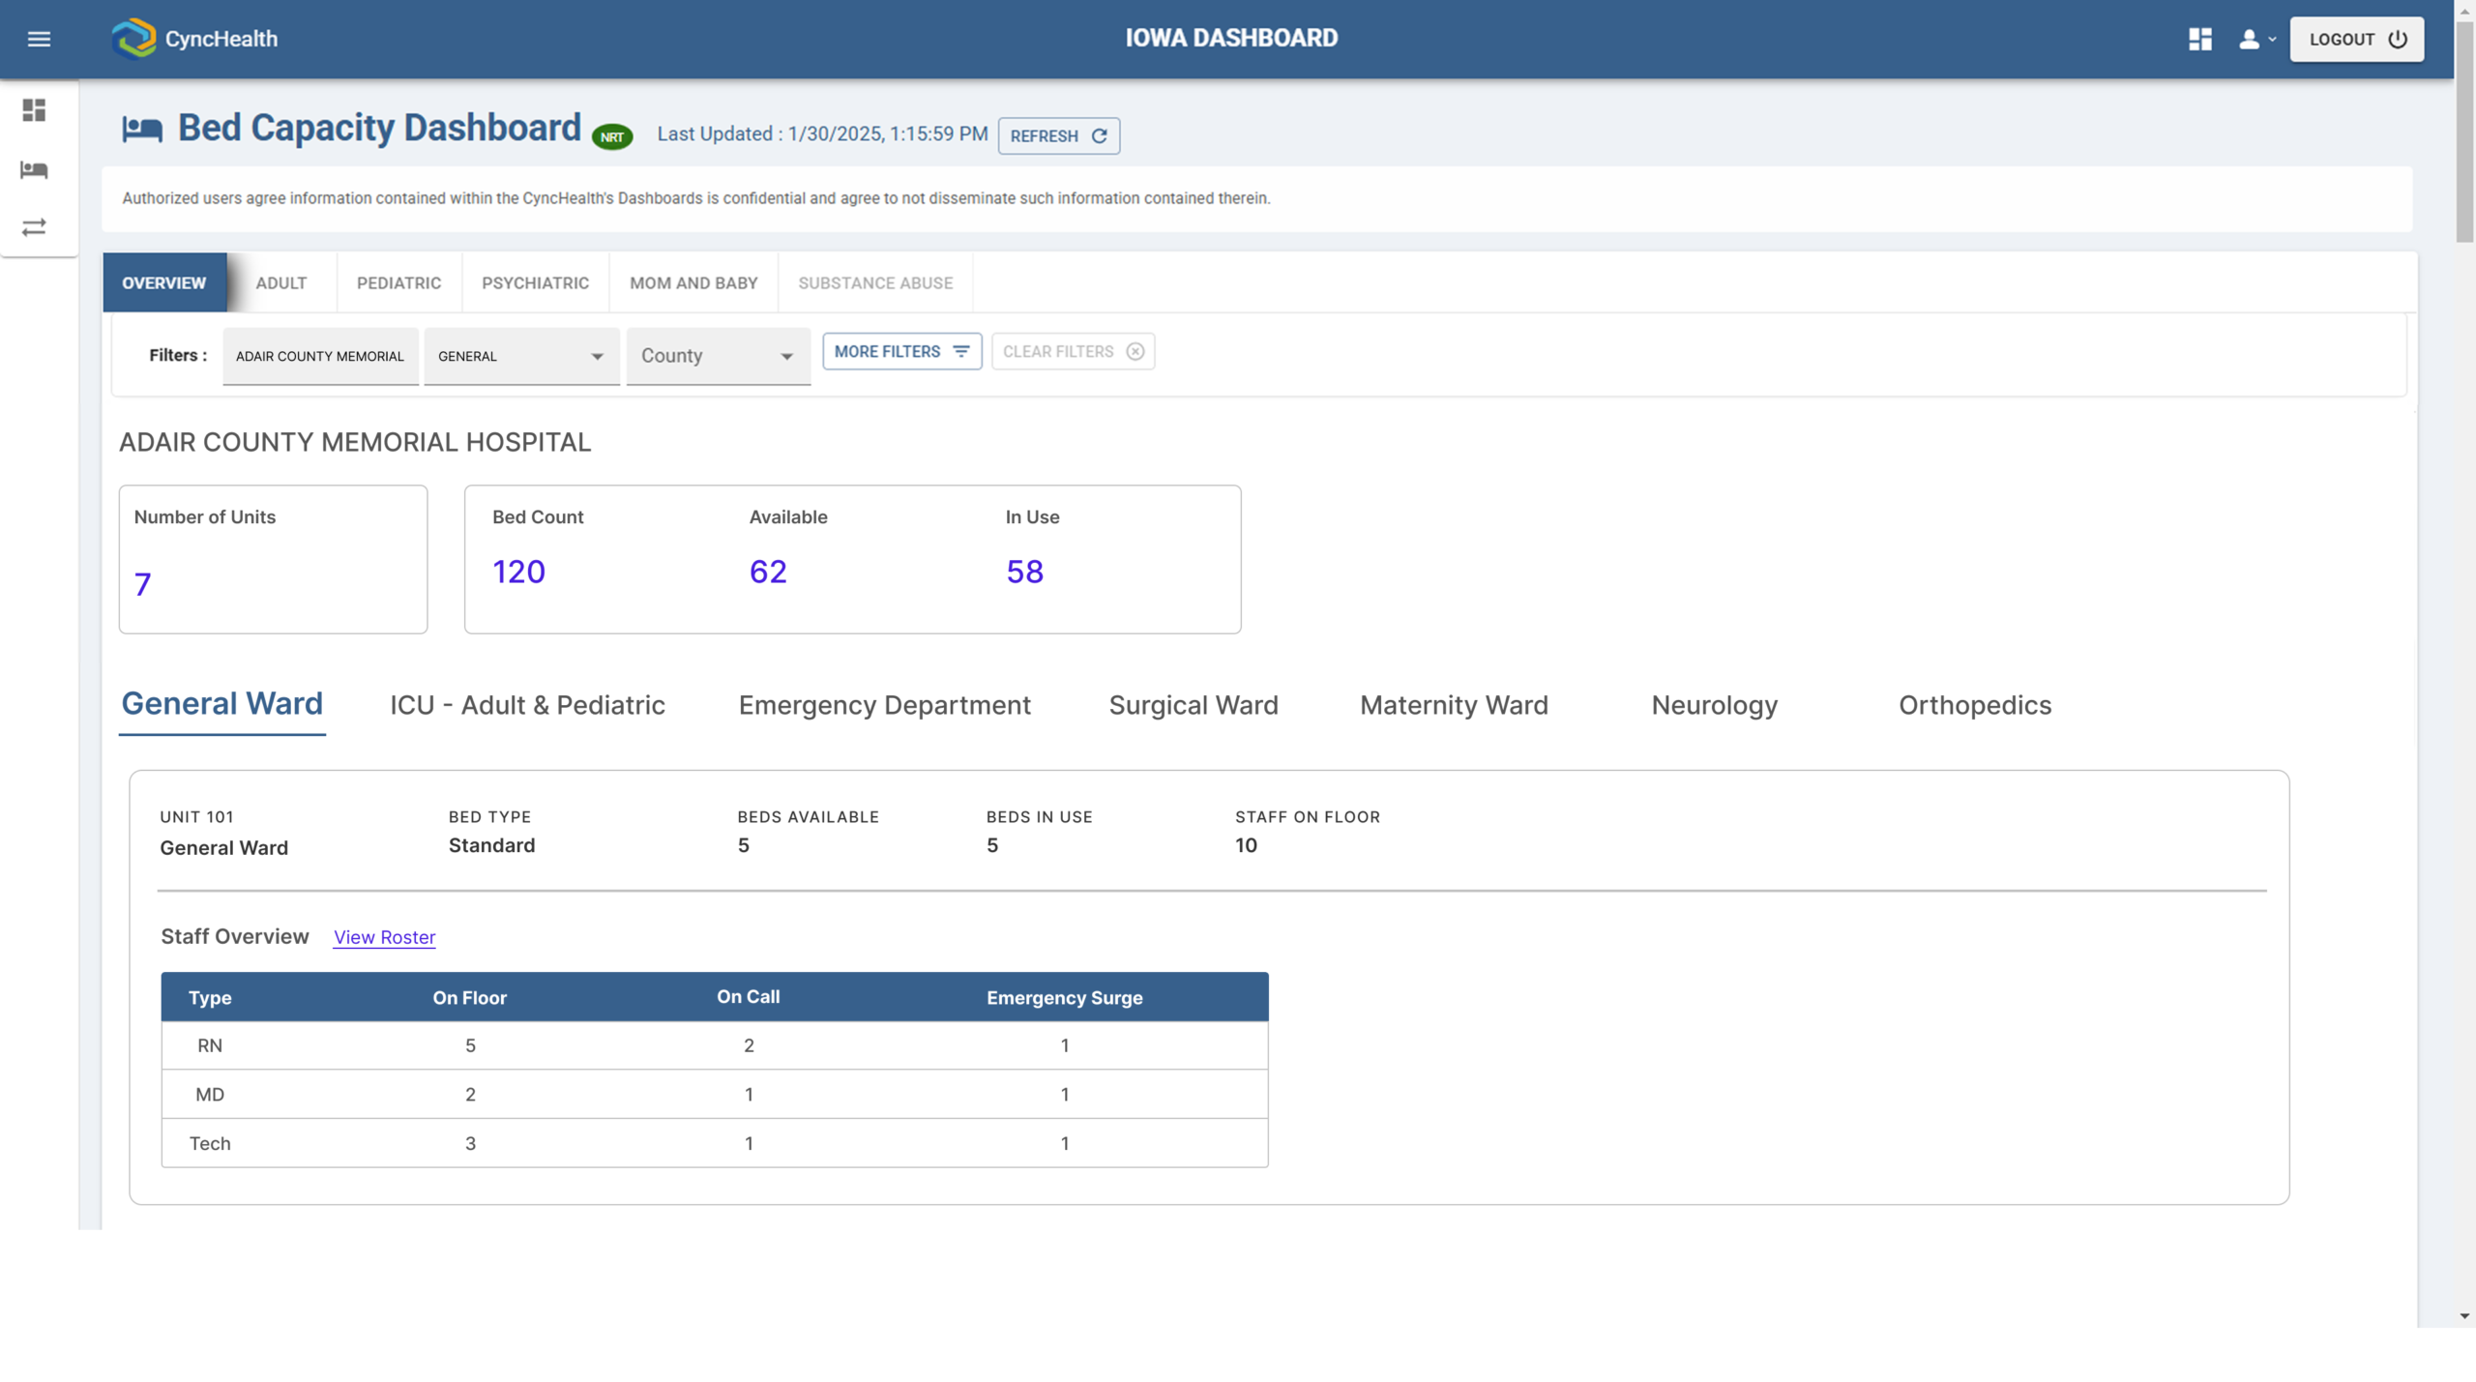Viewport: 2476px width, 1382px height.
Task: Switch to the Psychiatric tab
Action: point(535,282)
